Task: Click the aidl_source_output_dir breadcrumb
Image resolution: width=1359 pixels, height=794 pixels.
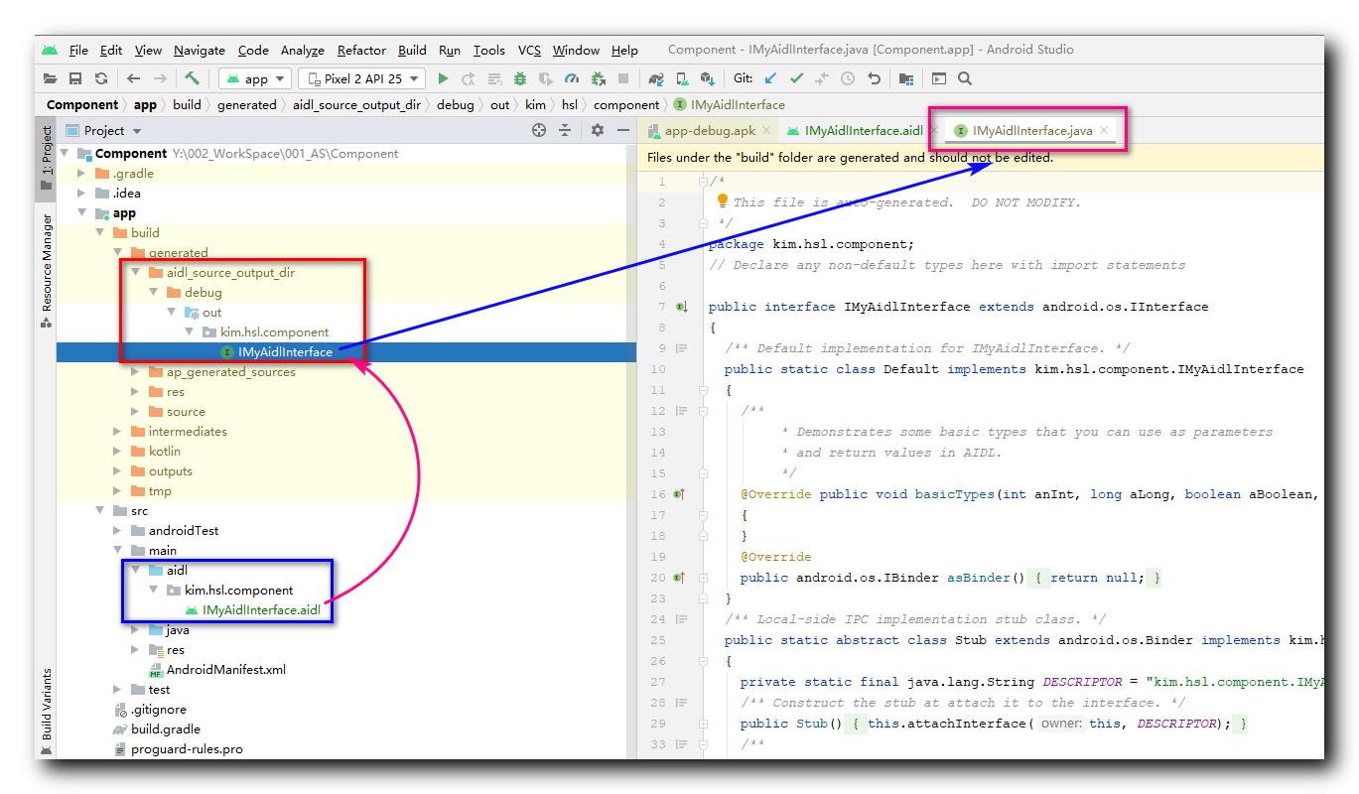Action: coord(356,104)
